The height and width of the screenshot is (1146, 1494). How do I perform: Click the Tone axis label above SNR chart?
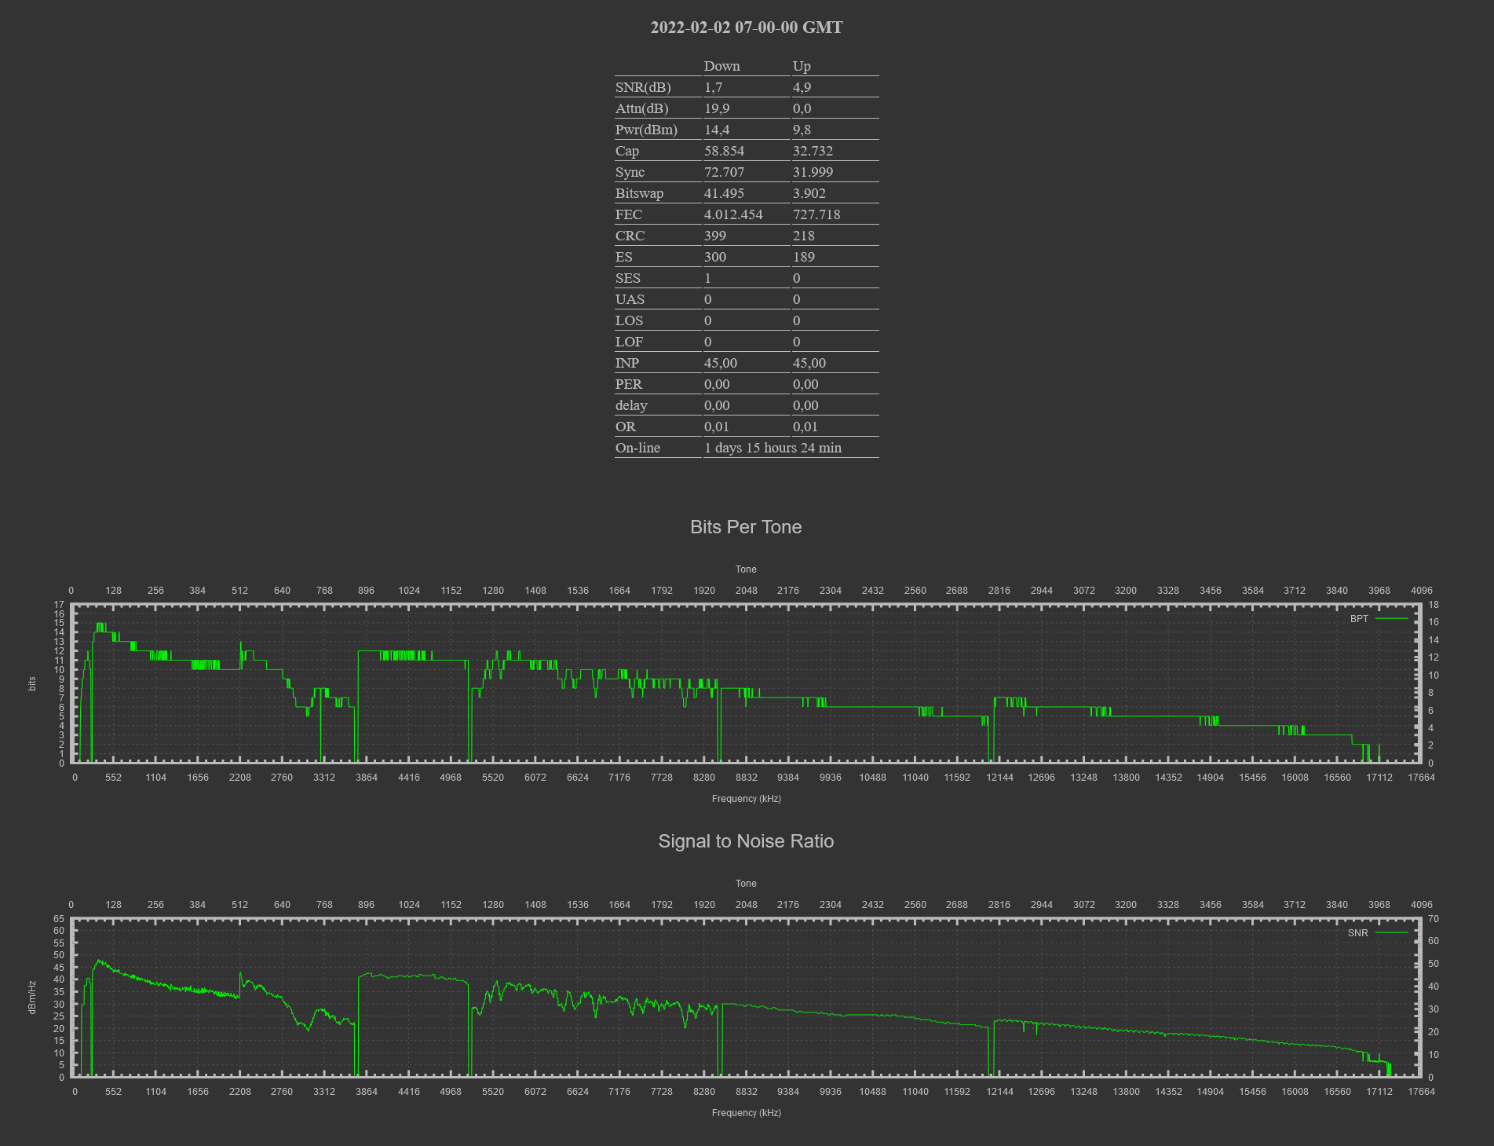(x=746, y=884)
